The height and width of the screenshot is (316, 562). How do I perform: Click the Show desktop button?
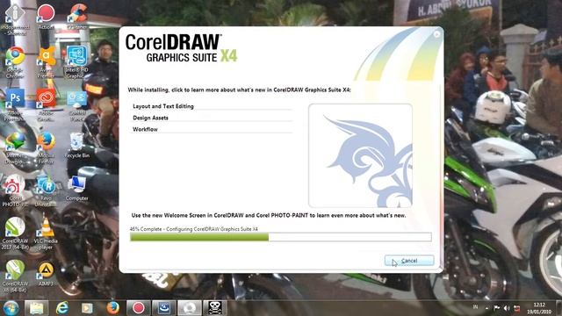click(x=559, y=308)
